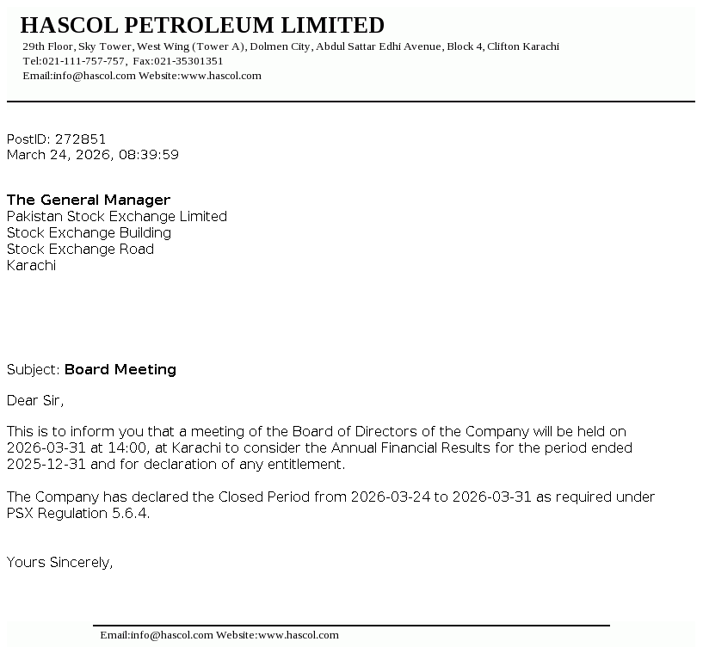Click the HASCOL PETROLEUM LIMITED heading
The image size is (703, 654).
click(x=202, y=26)
